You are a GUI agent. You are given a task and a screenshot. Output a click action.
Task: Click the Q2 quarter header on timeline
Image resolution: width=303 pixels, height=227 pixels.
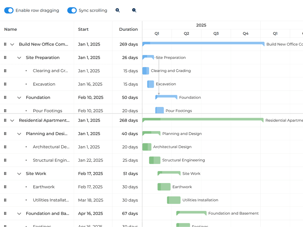pyautogui.click(x=186, y=34)
